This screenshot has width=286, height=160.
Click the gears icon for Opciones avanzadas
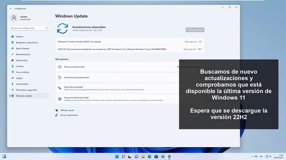(59, 88)
